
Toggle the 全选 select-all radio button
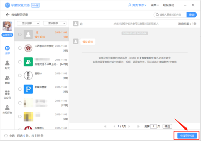click(x=6, y=136)
